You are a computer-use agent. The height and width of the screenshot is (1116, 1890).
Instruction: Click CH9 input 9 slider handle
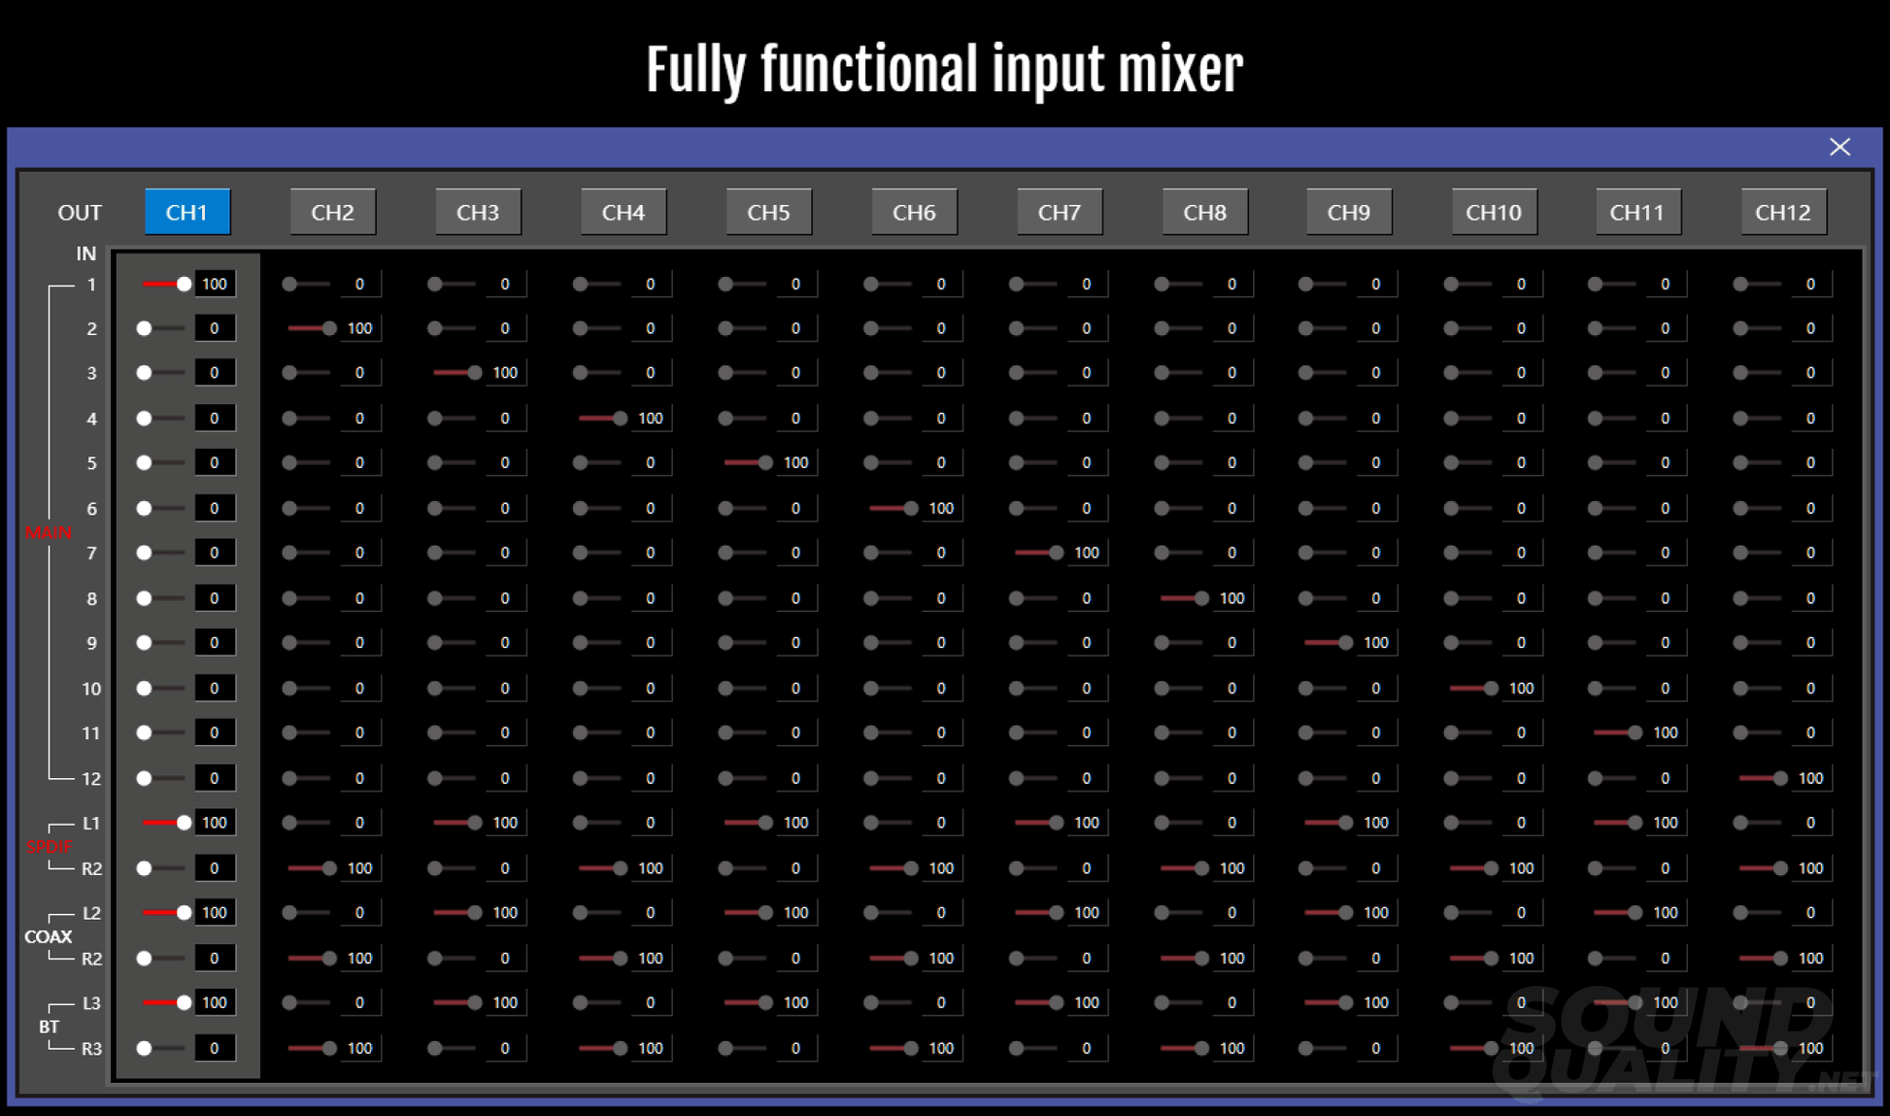click(1345, 642)
